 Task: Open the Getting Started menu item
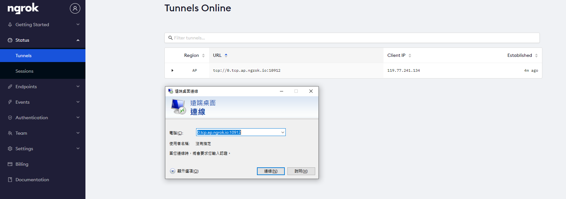point(43,25)
